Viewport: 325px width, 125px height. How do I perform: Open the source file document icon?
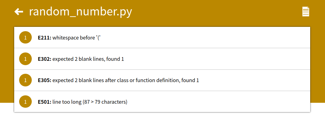click(x=306, y=12)
